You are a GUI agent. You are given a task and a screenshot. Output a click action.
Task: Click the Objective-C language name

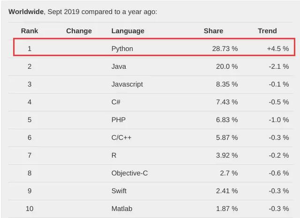(129, 173)
